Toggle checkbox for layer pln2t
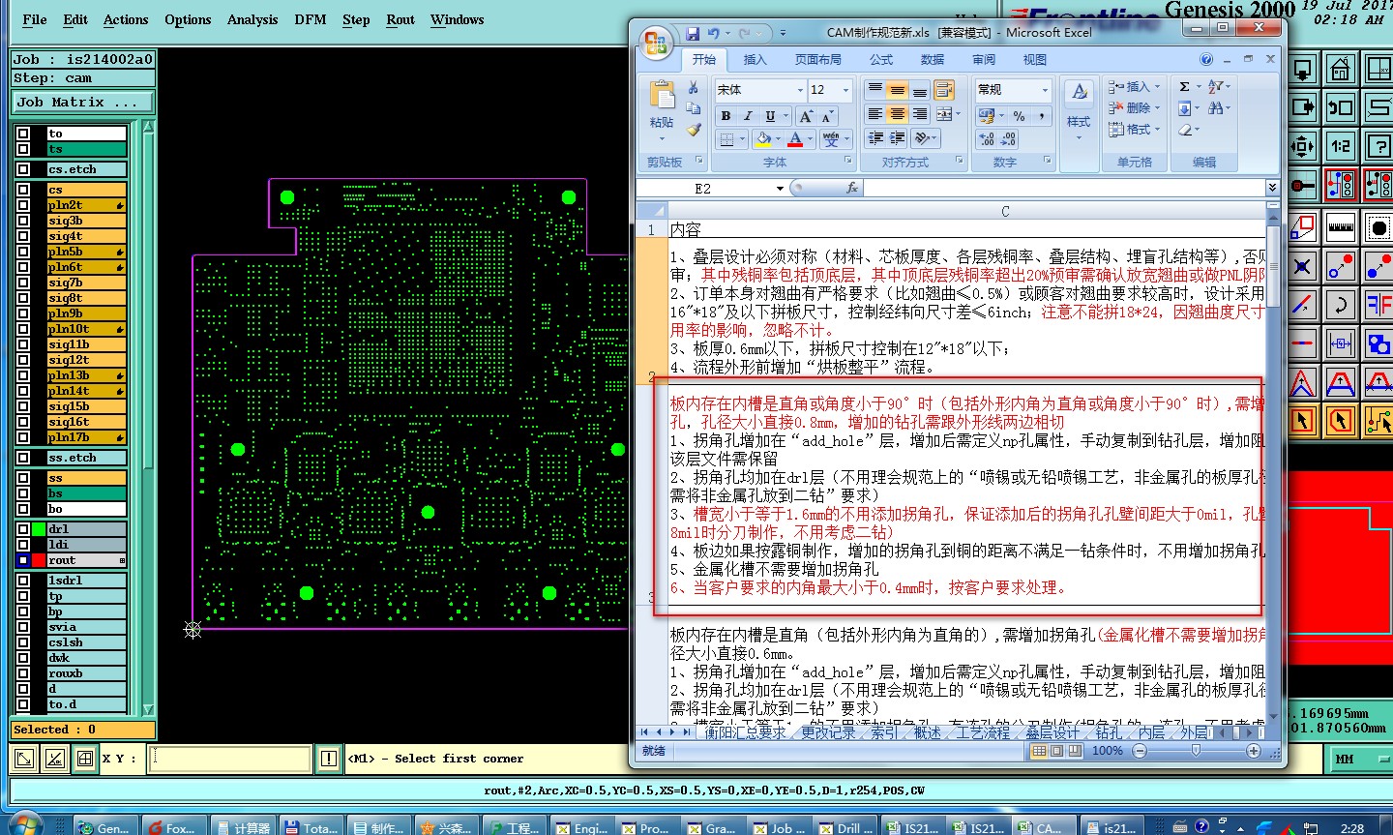The image size is (1393, 835). pyautogui.click(x=23, y=205)
